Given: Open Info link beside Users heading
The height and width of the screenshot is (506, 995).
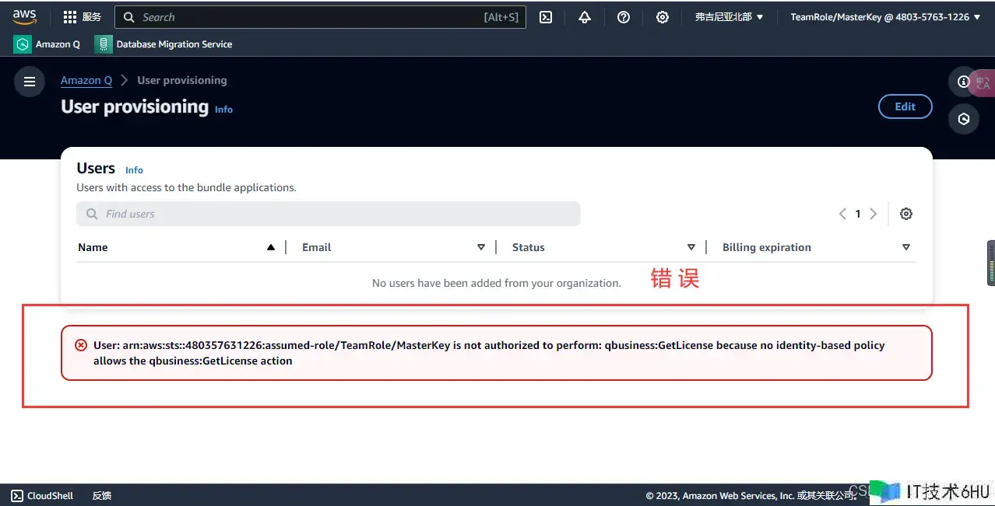Looking at the screenshot, I should pos(134,170).
